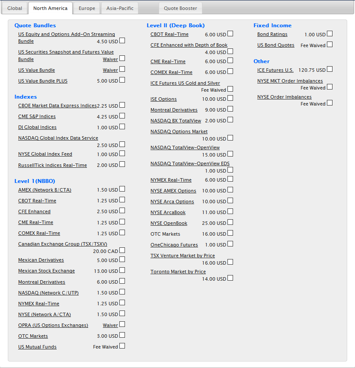Image resolution: width=355 pixels, height=368 pixels.
Task: Switch to the Global tab
Action: pyautogui.click(x=15, y=8)
